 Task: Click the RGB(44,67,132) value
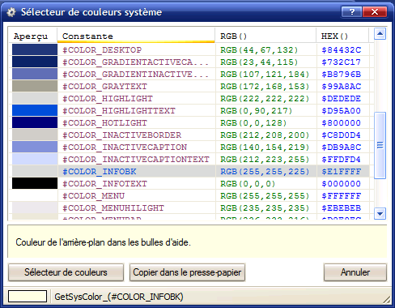point(259,50)
